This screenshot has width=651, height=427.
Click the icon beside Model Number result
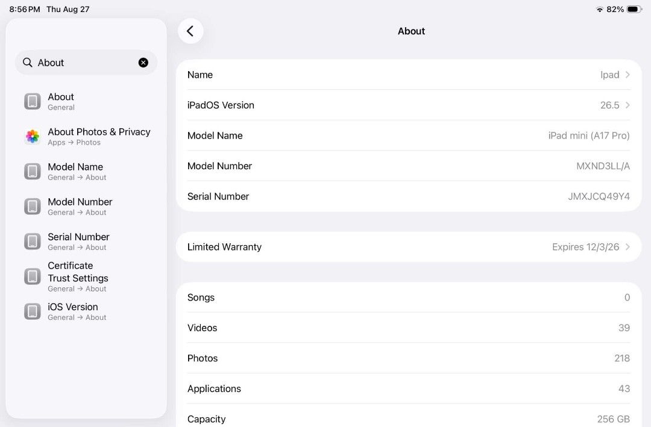click(33, 206)
